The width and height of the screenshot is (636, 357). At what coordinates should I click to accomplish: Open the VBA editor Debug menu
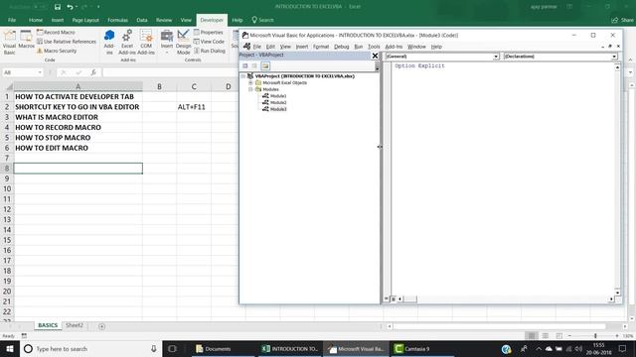click(x=342, y=47)
